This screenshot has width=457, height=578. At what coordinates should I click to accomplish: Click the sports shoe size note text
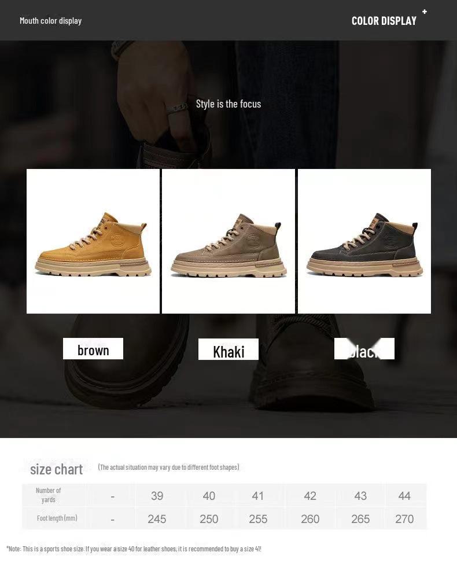134,549
